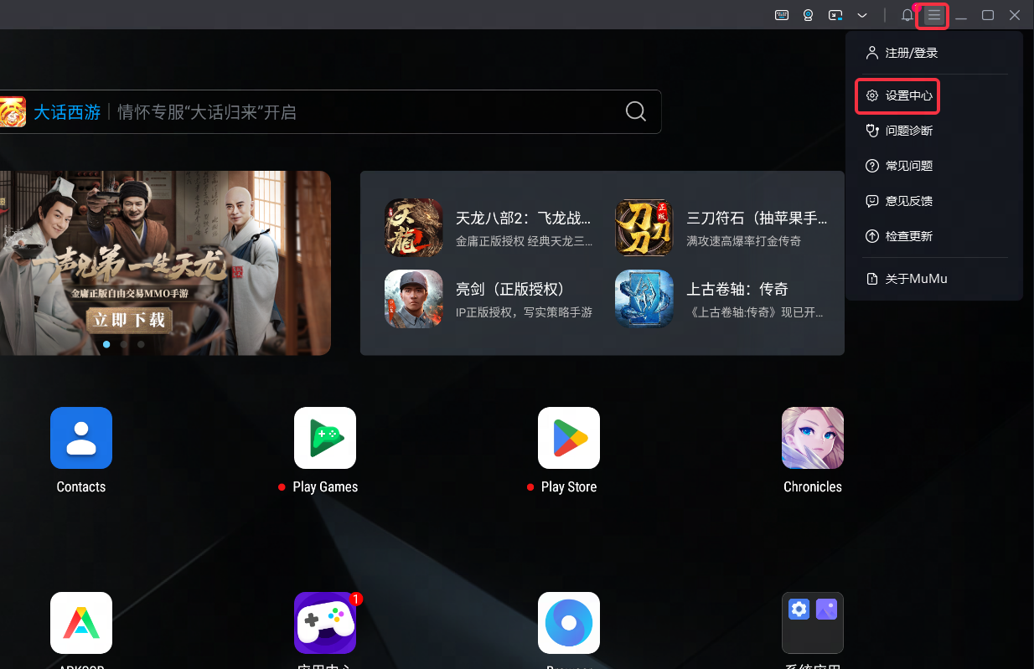This screenshot has height=669, width=1034.
Task: Launch the Play Store app
Action: (569, 438)
